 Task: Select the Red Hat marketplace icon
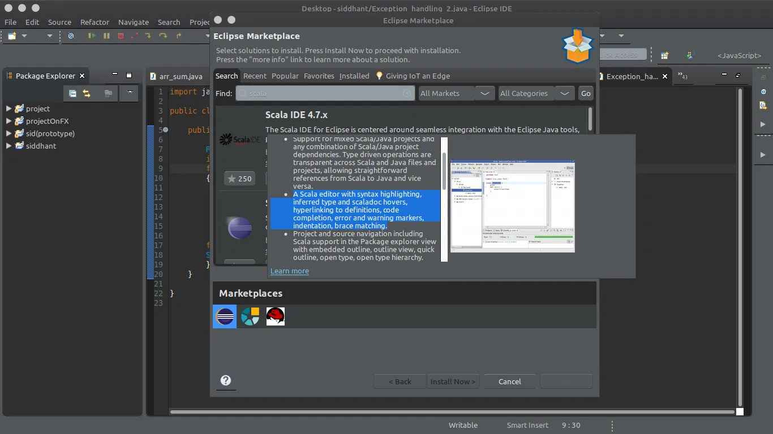(276, 316)
